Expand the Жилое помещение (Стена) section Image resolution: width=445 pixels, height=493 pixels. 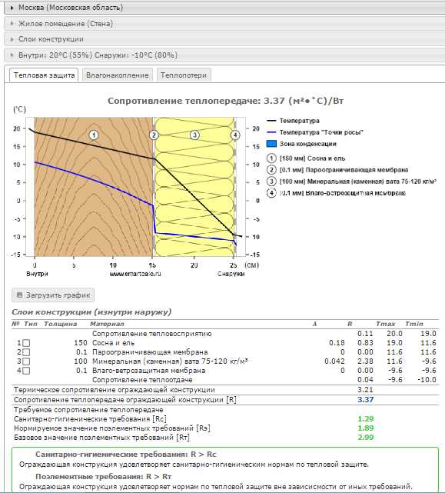coord(224,23)
